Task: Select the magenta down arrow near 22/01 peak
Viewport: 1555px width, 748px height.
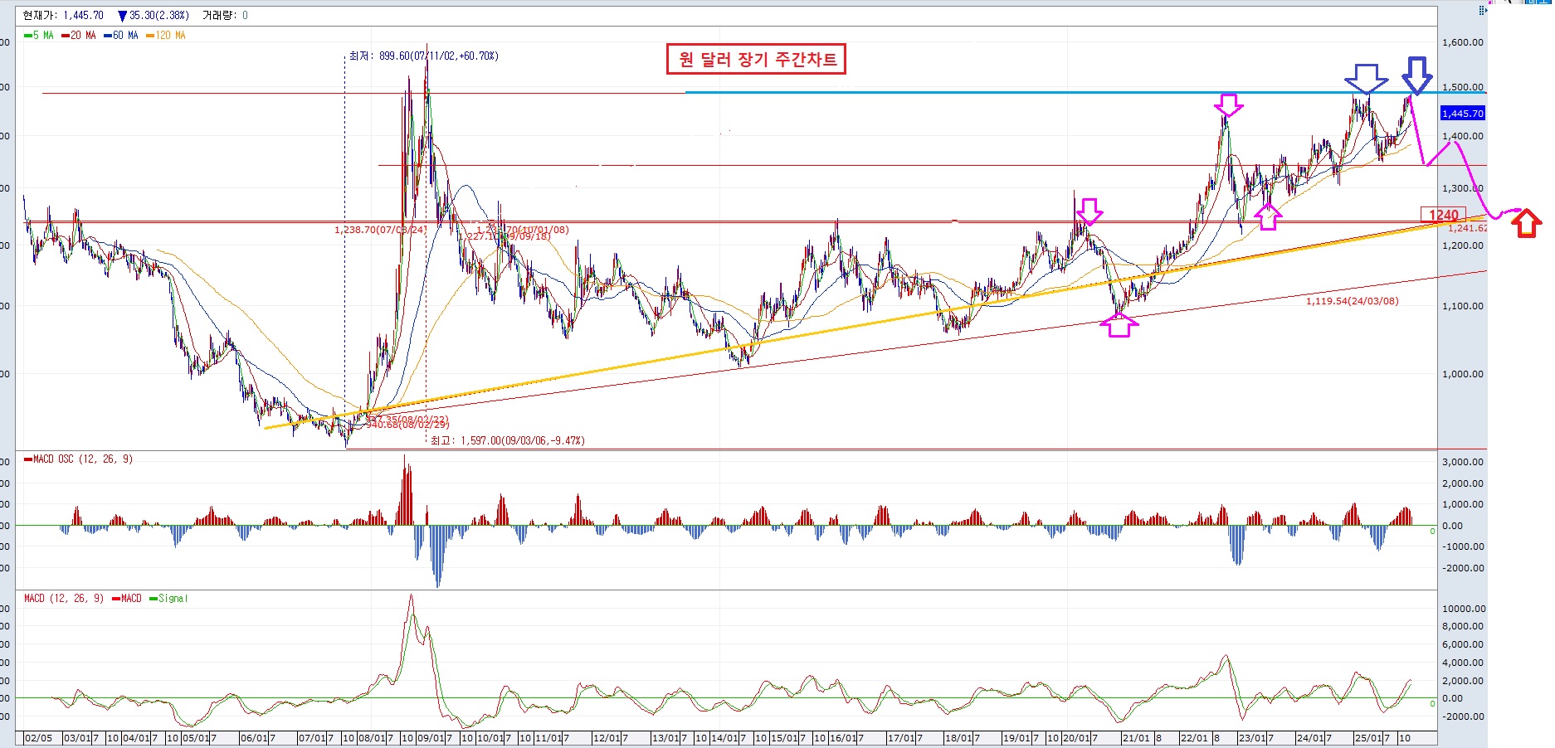Action: click(1228, 105)
